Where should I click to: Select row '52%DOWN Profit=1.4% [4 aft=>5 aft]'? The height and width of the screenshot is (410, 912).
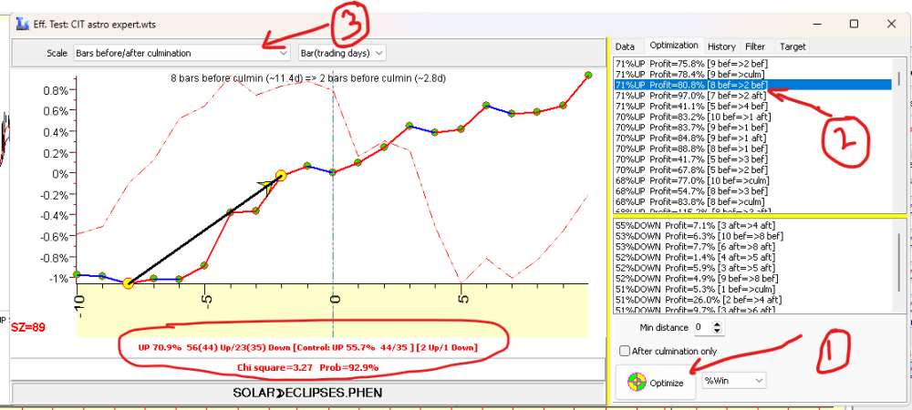tap(753, 257)
